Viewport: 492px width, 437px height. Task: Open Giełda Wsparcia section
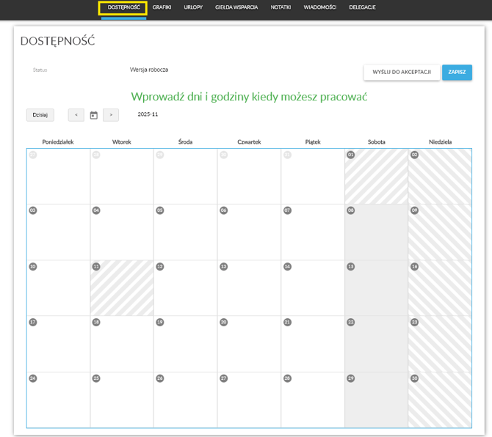[x=236, y=7]
